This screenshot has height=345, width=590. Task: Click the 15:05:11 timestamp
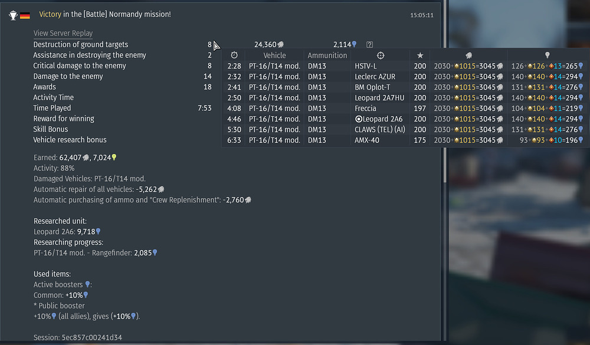coord(421,15)
